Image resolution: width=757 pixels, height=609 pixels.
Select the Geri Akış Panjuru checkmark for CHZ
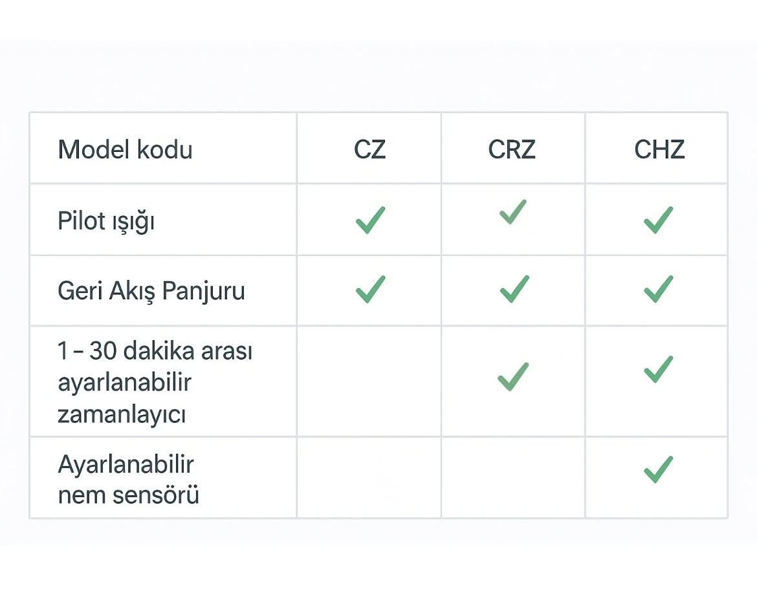click(658, 289)
